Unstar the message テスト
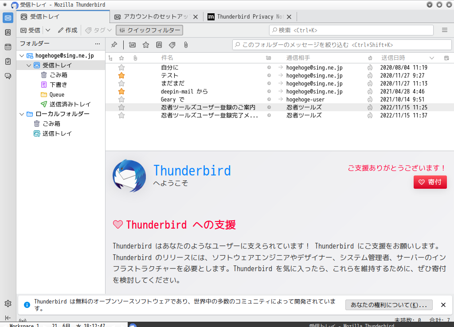 point(121,75)
